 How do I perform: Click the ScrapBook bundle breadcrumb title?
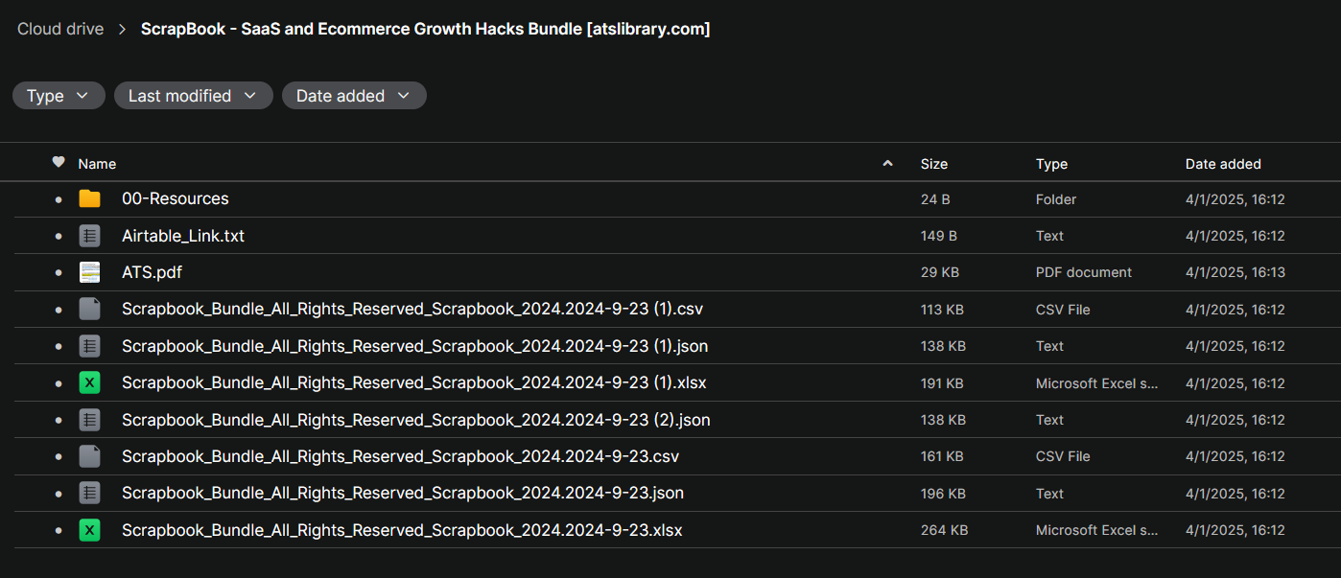tap(425, 29)
